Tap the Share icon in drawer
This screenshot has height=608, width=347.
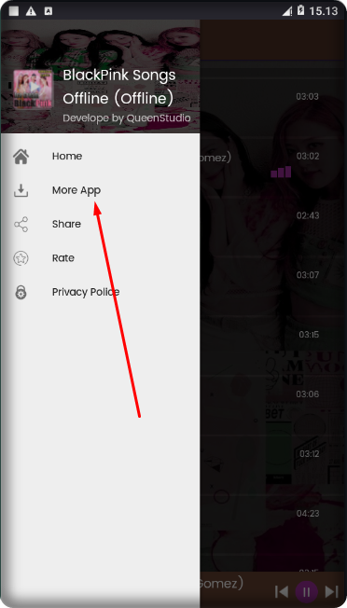pos(21,225)
